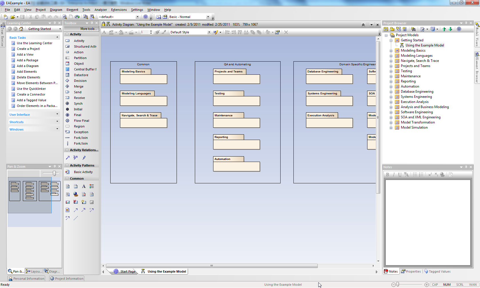Select the Decision element tool
This screenshot has width=480, height=288.
(80, 81)
